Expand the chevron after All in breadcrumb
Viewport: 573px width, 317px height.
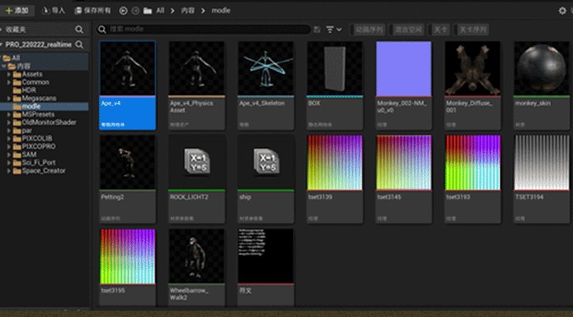click(x=172, y=11)
